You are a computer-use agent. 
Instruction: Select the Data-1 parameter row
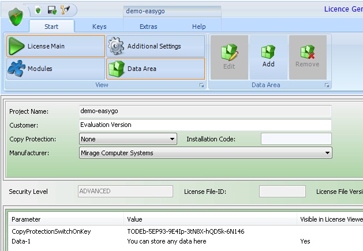(x=23, y=241)
